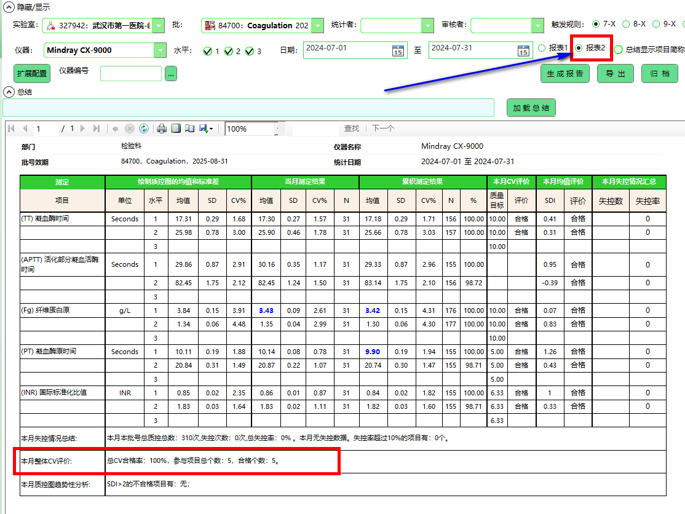Select the 报表1 radio button
The image size is (685, 514).
coord(542,48)
